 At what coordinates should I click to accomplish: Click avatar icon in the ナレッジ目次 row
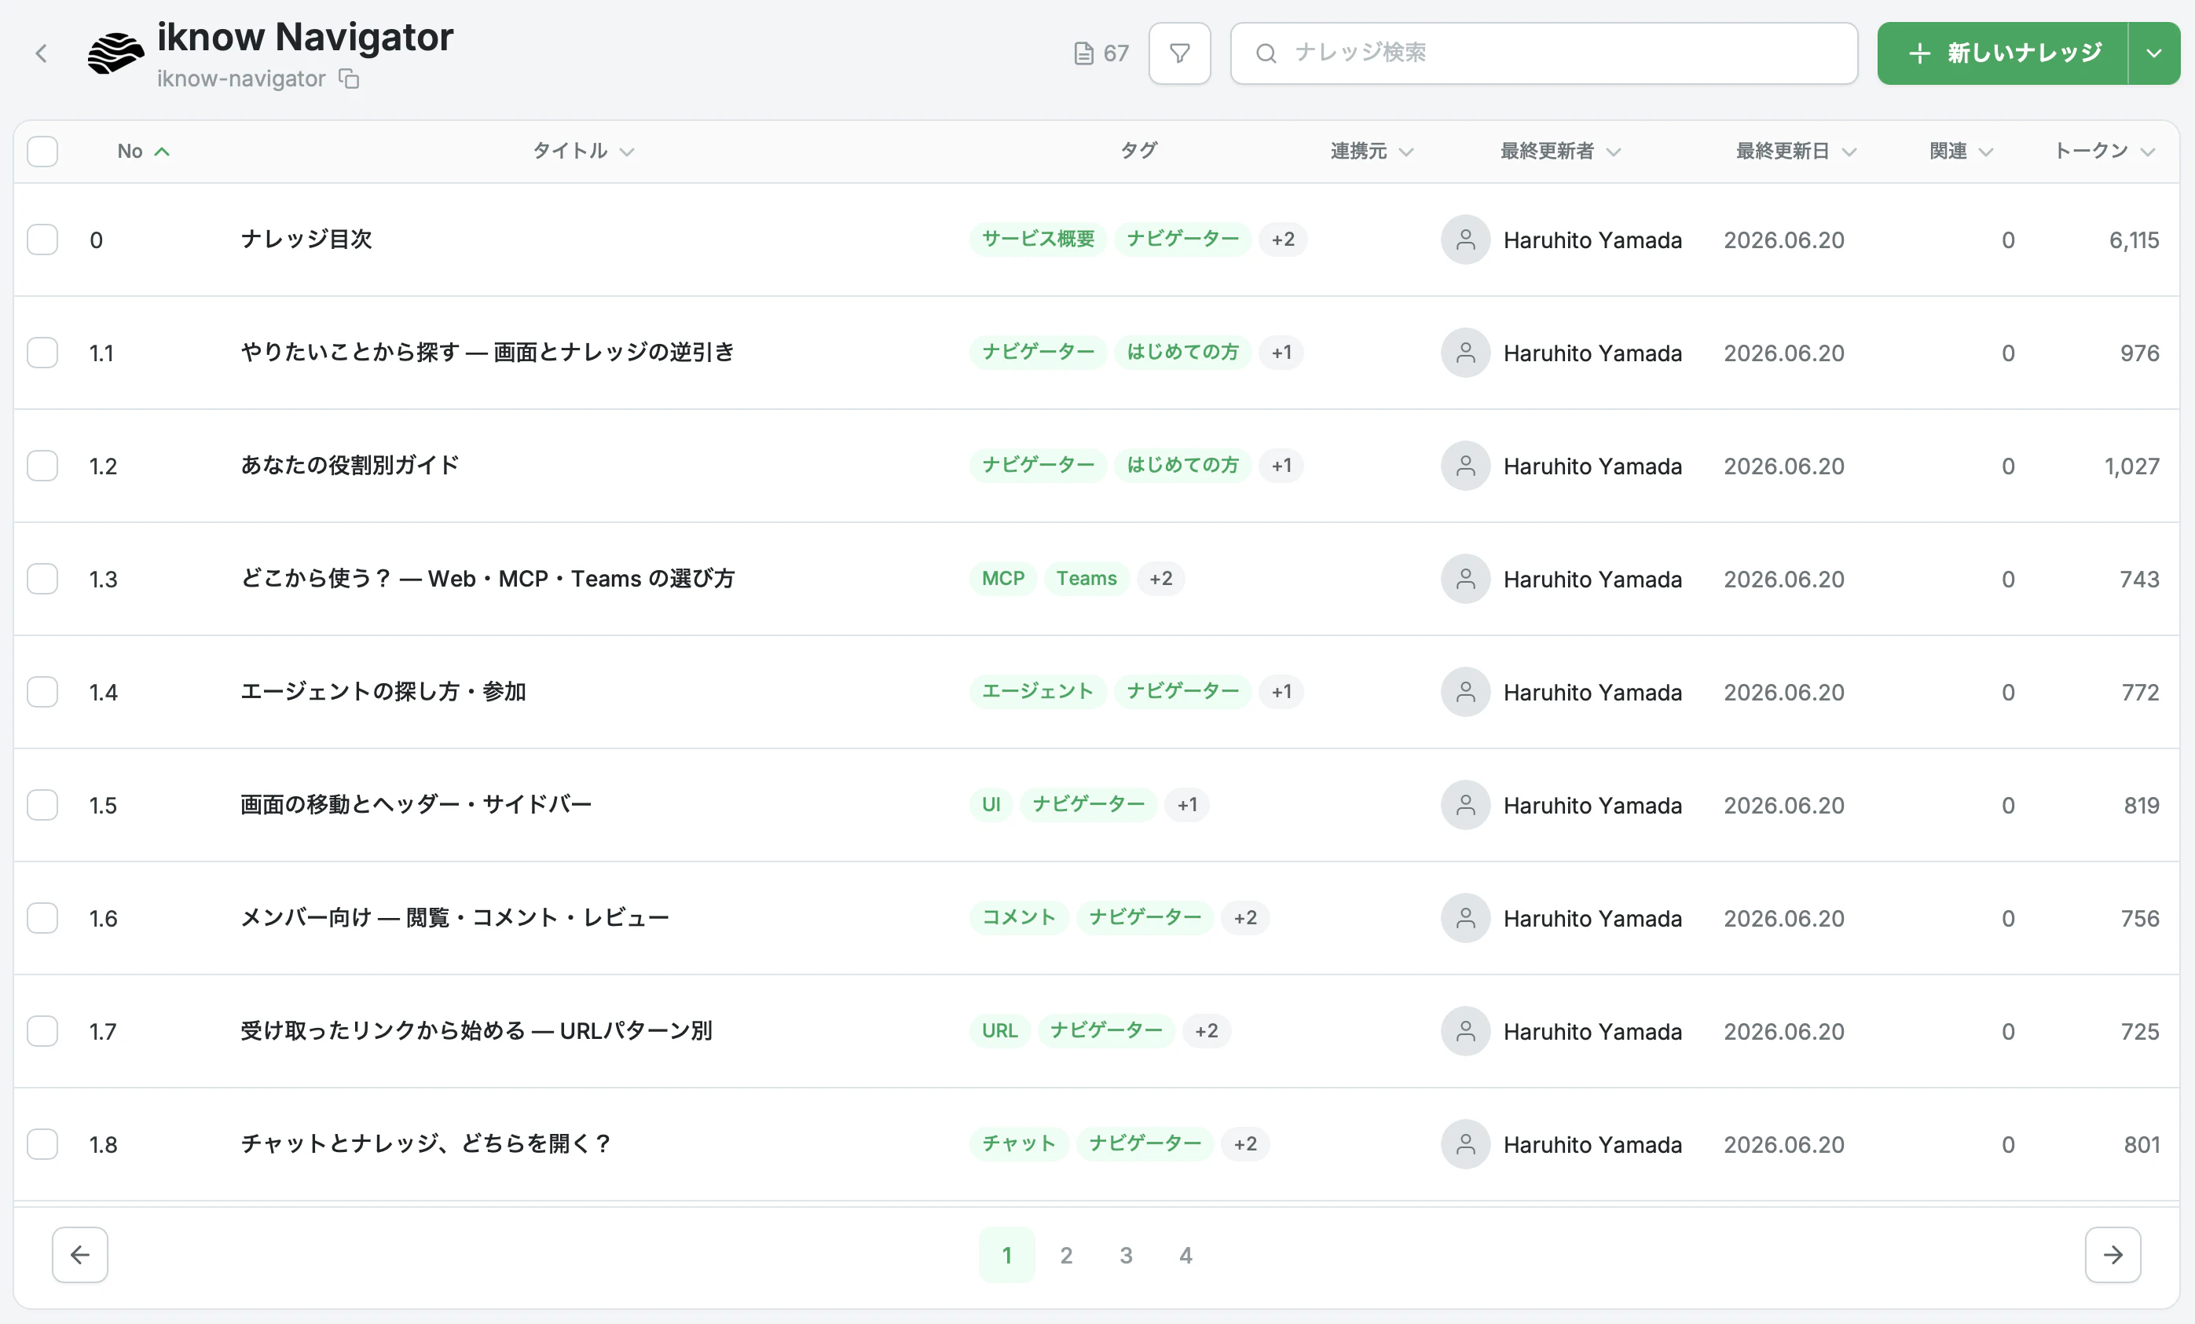(1465, 240)
